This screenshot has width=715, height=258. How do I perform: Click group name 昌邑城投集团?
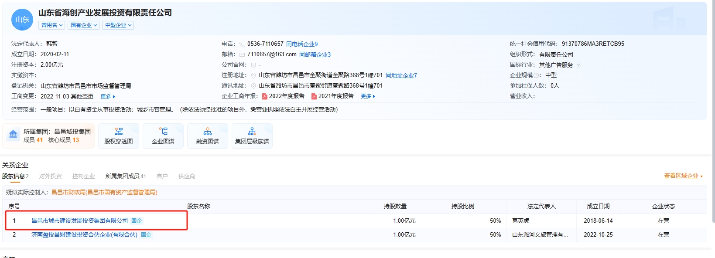pos(72,132)
